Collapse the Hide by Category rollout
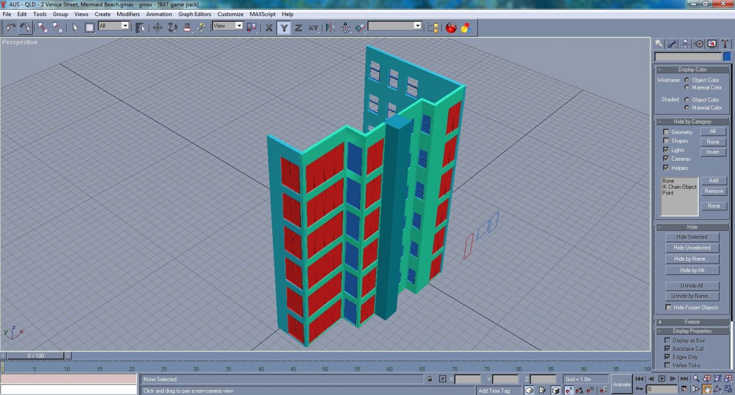The width and height of the screenshot is (735, 395). tap(692, 122)
